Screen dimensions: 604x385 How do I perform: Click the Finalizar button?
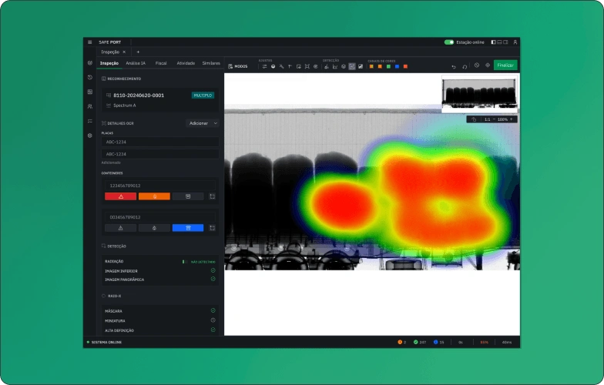tap(505, 65)
